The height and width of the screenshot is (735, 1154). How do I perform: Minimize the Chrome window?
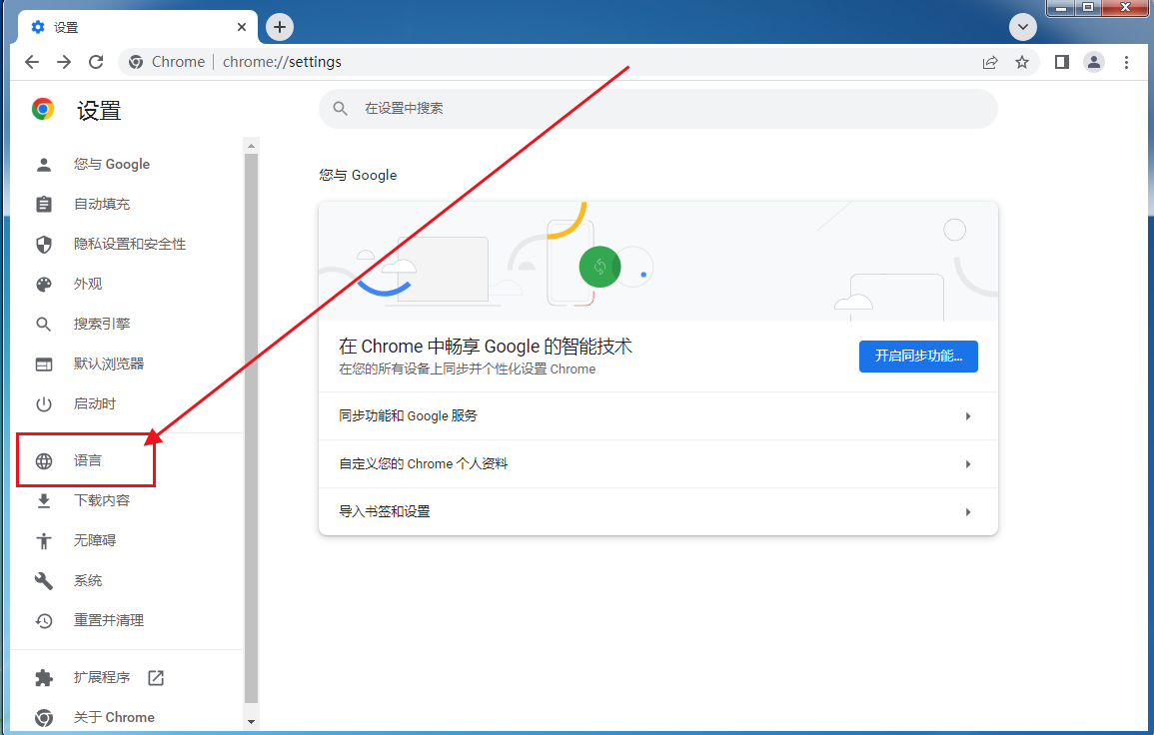point(1061,7)
